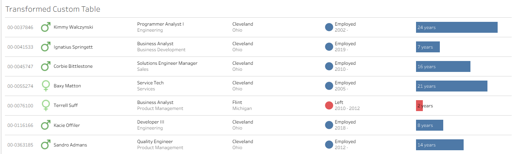Viewport: 512px width, 154px height.
Task: Click the male icon beside Sandro Admans
Action: tap(46, 145)
